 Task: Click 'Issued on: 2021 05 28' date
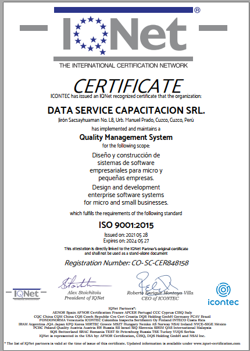coord(126,236)
